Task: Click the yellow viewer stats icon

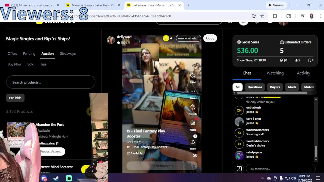Action: [x=166, y=38]
